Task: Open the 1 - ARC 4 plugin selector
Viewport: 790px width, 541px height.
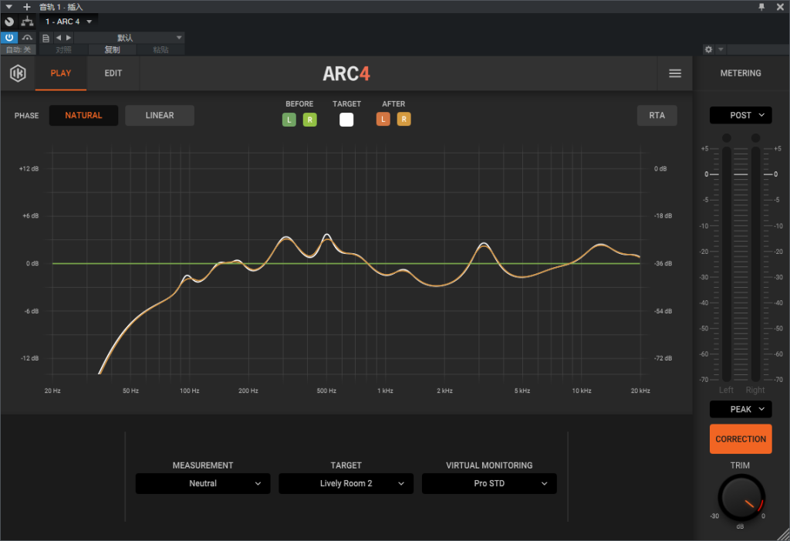Action: (x=69, y=22)
